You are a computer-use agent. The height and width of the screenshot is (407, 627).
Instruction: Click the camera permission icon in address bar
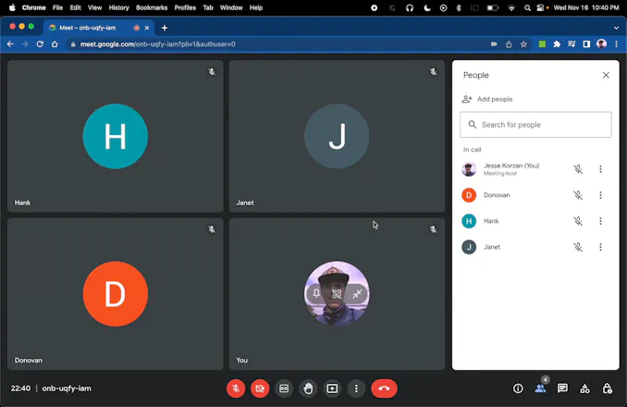(494, 44)
